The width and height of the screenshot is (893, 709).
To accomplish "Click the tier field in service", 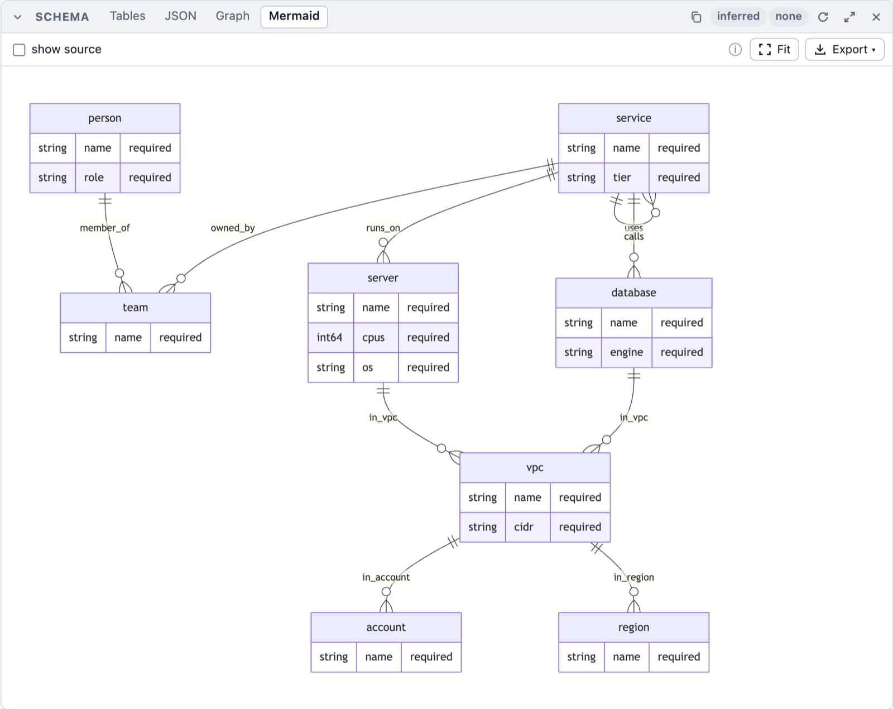I will (x=626, y=178).
